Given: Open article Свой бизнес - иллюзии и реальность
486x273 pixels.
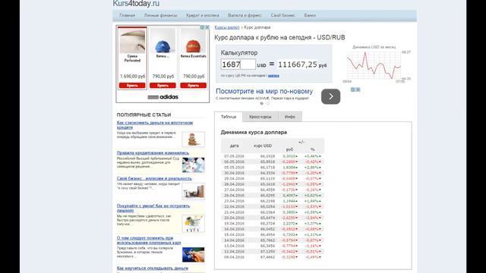Looking at the screenshot, I should (x=154, y=179).
